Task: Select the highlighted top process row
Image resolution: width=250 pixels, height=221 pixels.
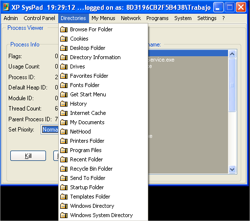Action: [x=188, y=53]
